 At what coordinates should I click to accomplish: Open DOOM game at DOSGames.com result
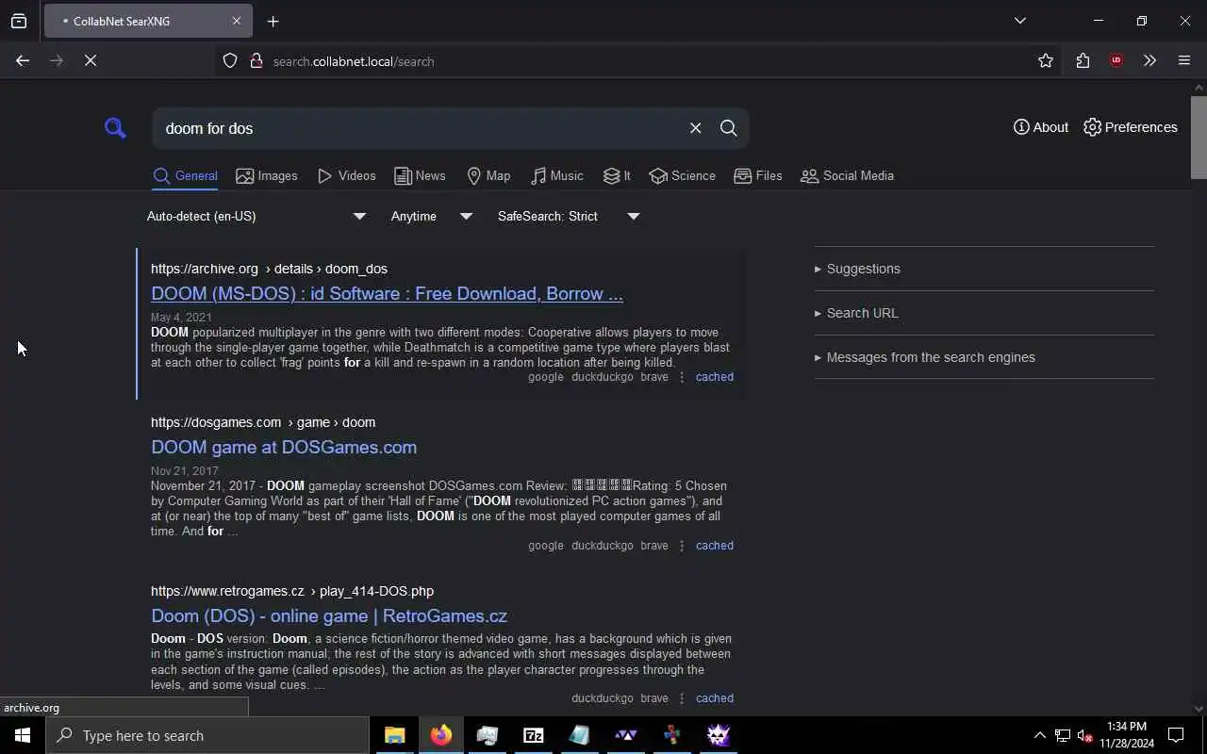click(284, 447)
